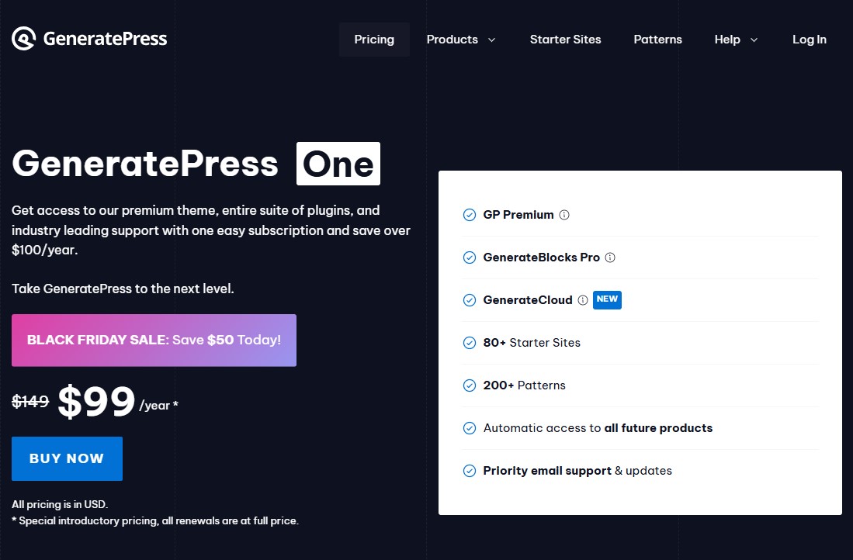Click the Log In link
Viewport: 853px width, 560px height.
(x=810, y=40)
